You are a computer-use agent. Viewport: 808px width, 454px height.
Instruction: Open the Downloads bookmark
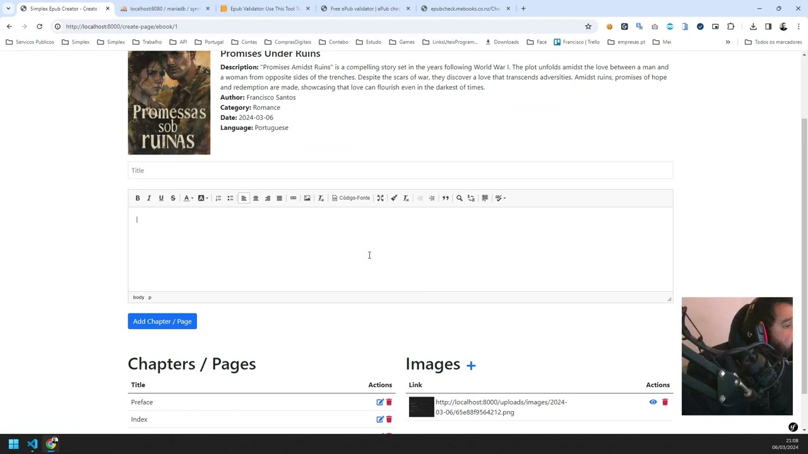502,42
